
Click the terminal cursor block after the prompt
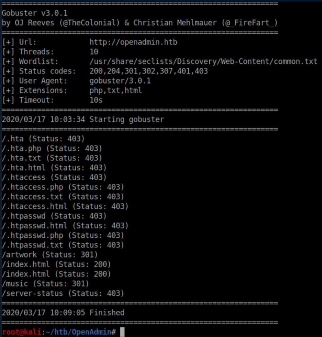[x=122, y=332]
